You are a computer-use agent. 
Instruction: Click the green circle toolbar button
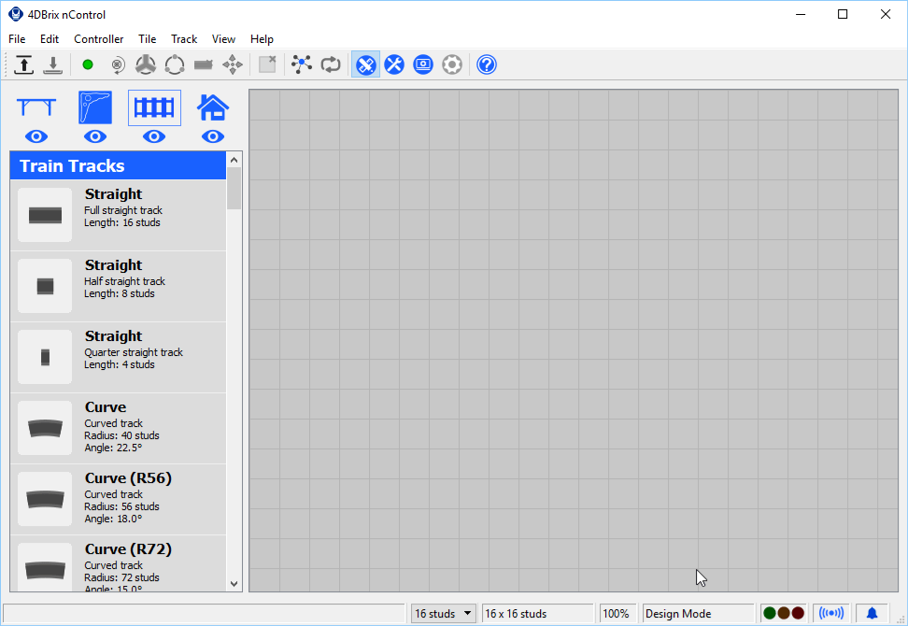pyautogui.click(x=88, y=64)
